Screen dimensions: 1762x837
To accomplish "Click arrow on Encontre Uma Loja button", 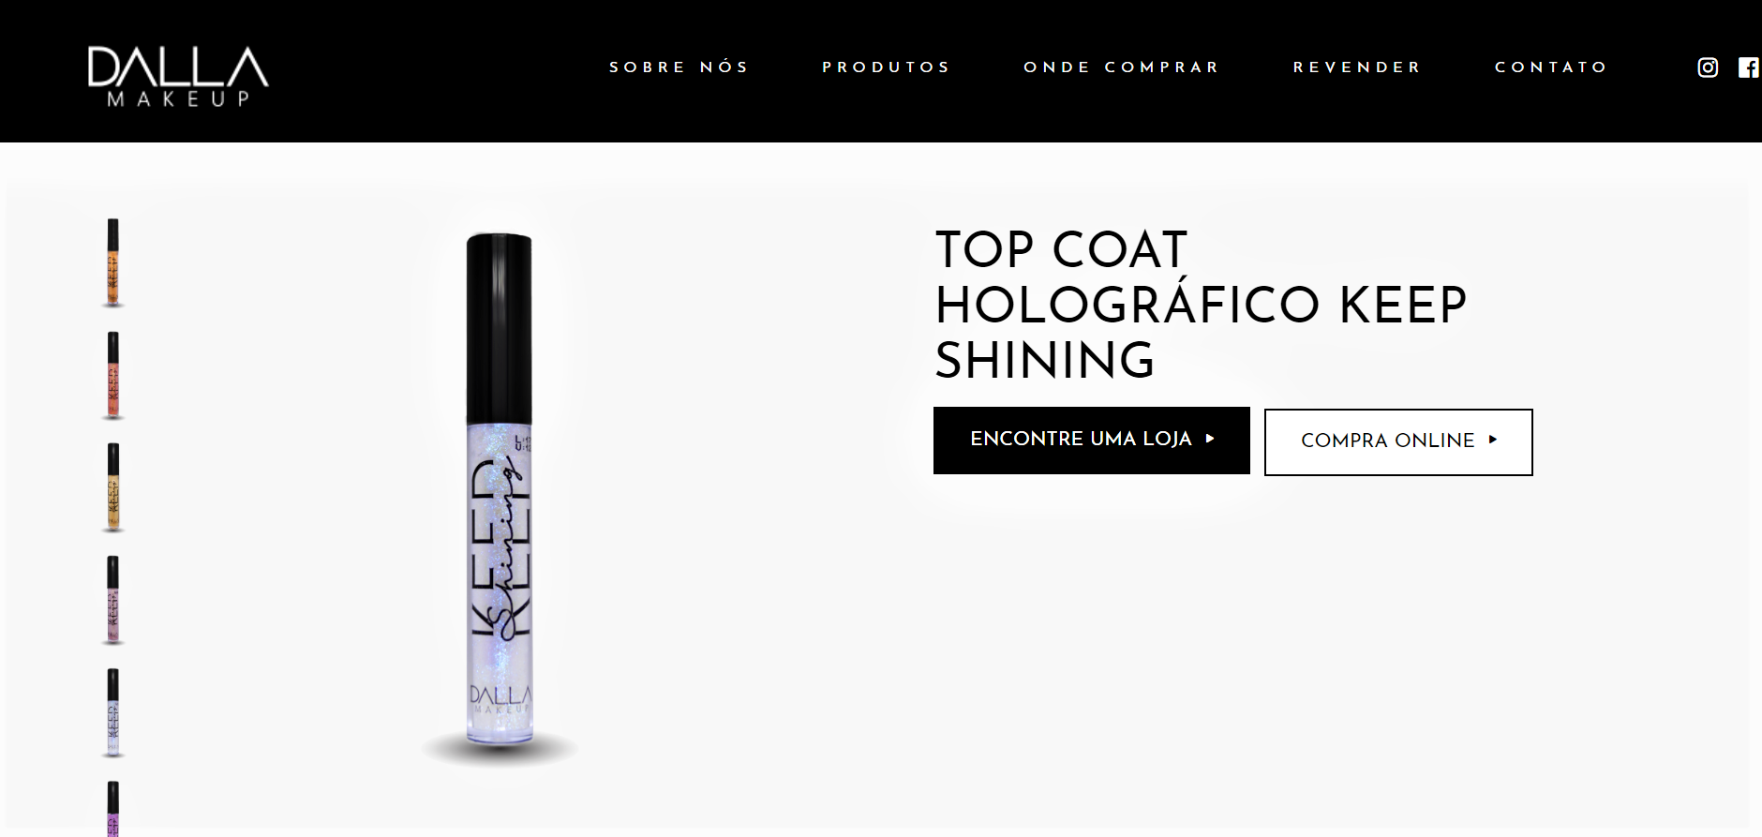I will (1210, 439).
